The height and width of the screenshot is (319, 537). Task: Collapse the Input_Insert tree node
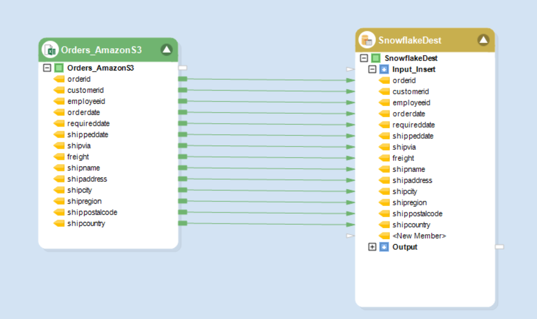pos(372,69)
